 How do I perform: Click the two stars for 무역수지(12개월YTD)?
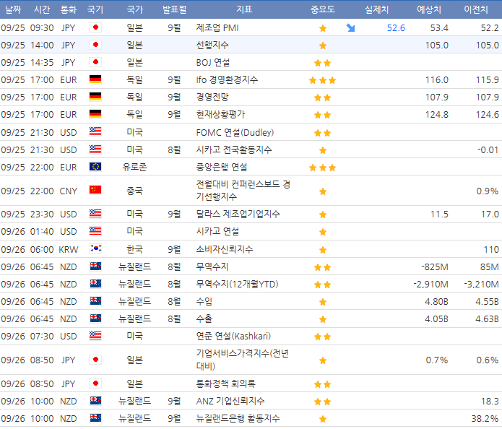click(322, 285)
